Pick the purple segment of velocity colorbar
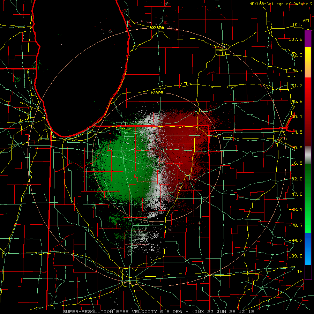The image size is (314, 314). (308, 39)
